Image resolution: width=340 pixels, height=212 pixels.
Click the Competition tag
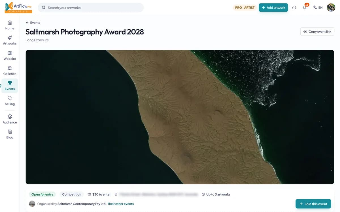[x=72, y=194]
